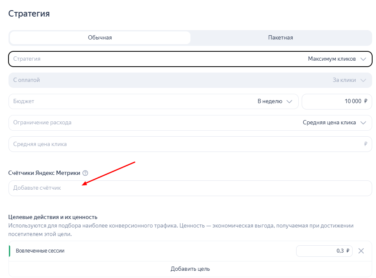Switch to the Обычная strategy tab

(x=100, y=38)
